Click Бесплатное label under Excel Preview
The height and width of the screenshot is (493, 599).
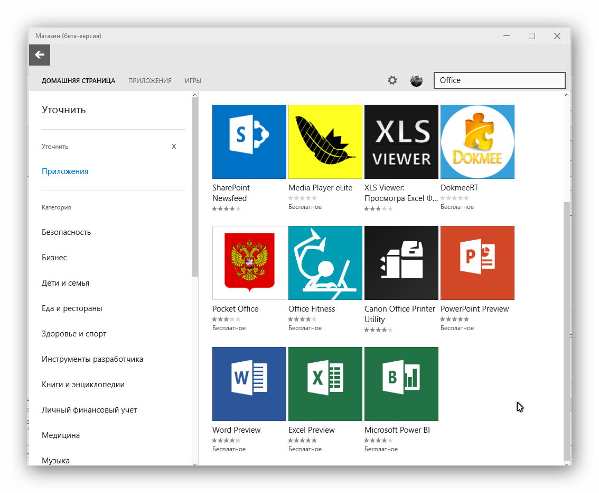[305, 449]
